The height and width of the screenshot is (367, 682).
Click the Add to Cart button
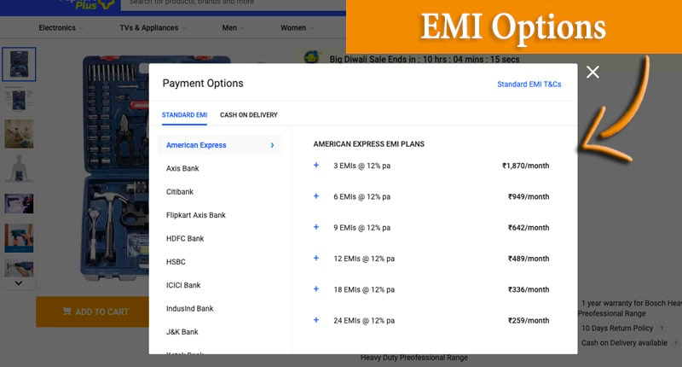93,312
